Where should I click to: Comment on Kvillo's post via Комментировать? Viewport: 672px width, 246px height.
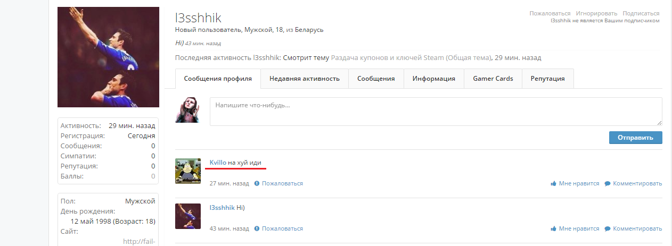pos(637,183)
